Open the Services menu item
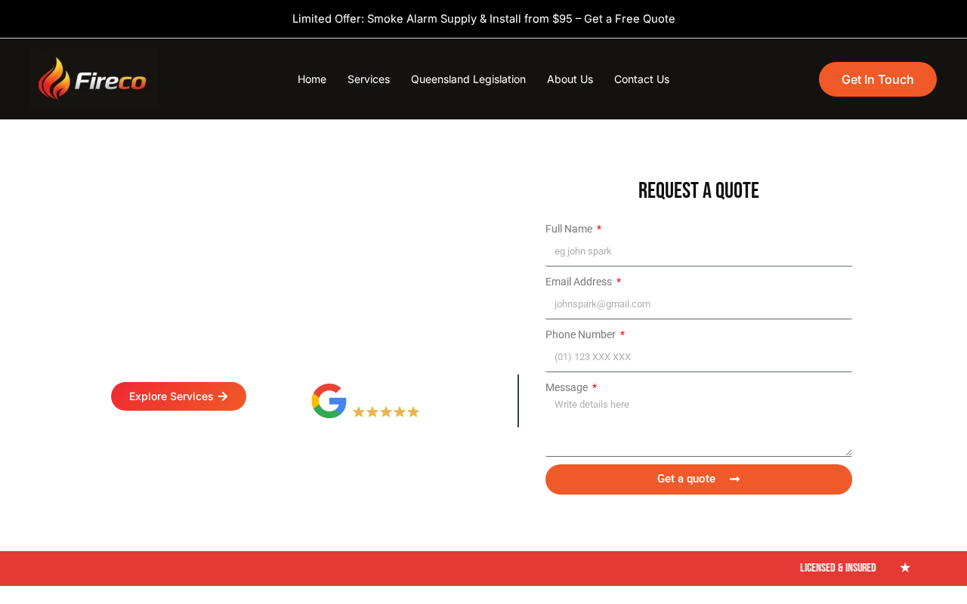967x604 pixels. [369, 79]
